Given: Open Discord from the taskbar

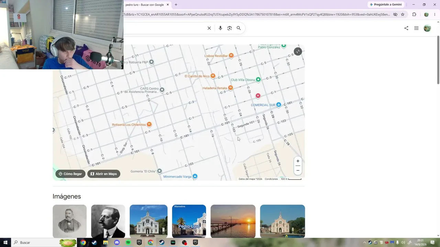Looking at the screenshot, I should point(117,243).
